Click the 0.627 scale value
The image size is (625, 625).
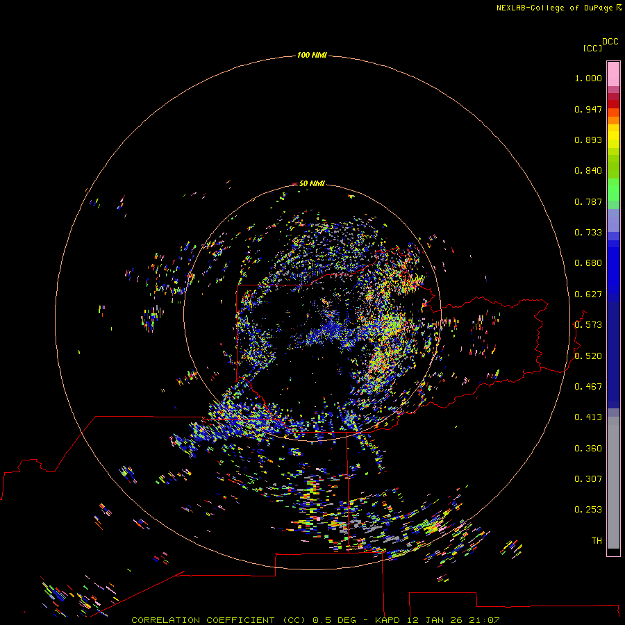pos(588,294)
